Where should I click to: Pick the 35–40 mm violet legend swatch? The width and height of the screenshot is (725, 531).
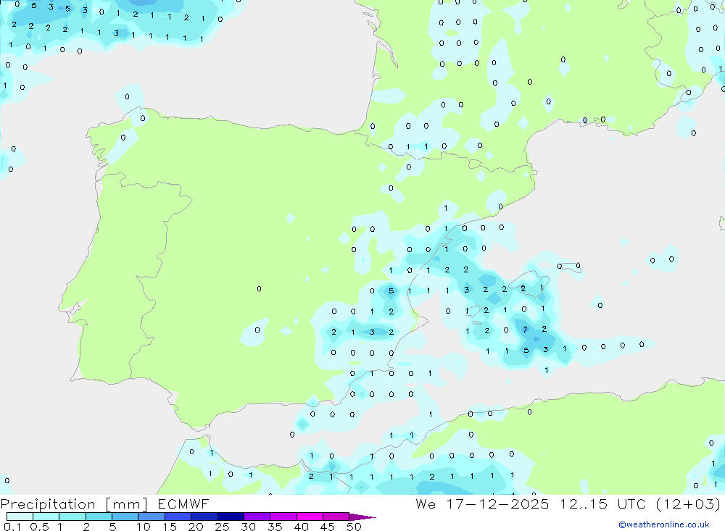pos(283,517)
